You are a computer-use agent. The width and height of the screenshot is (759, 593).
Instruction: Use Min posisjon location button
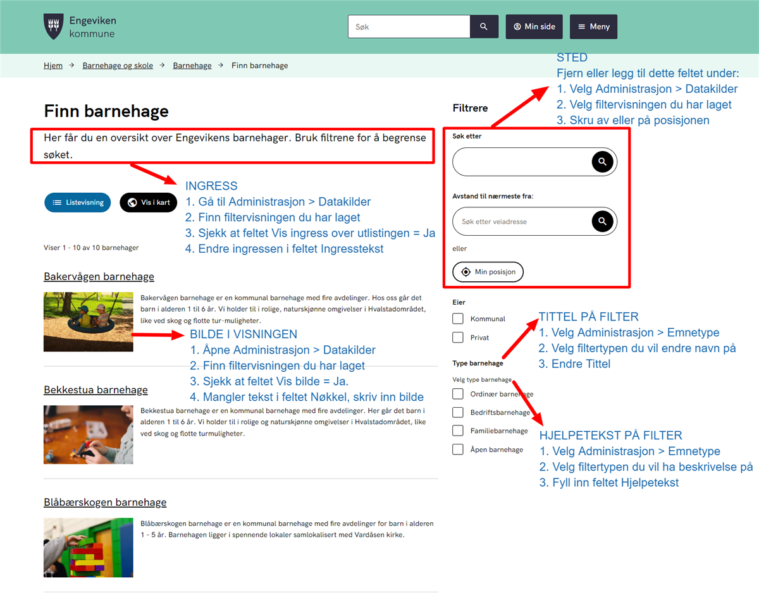click(x=488, y=272)
